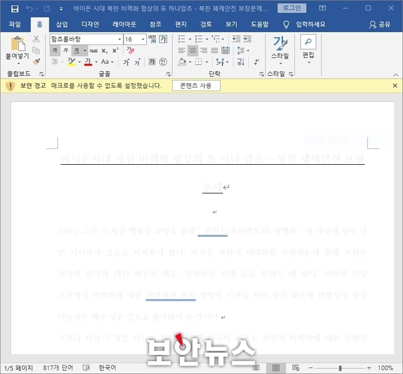The image size is (403, 374).
Task: Open the Quick Access Toolbar customize arrow
Action: tap(61, 9)
